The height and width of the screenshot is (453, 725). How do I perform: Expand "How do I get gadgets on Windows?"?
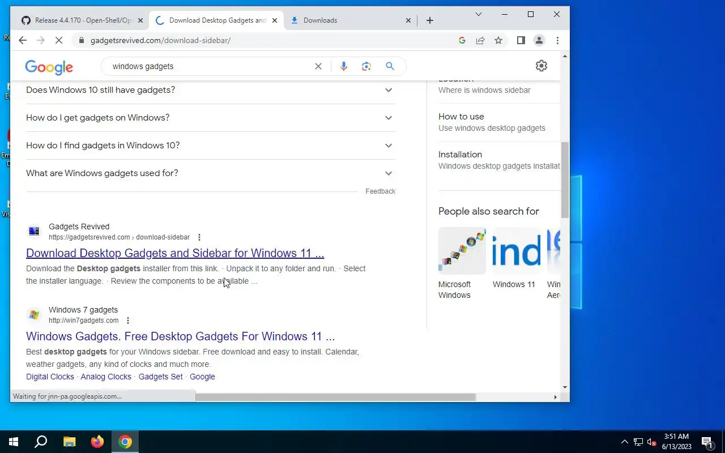[210, 118]
